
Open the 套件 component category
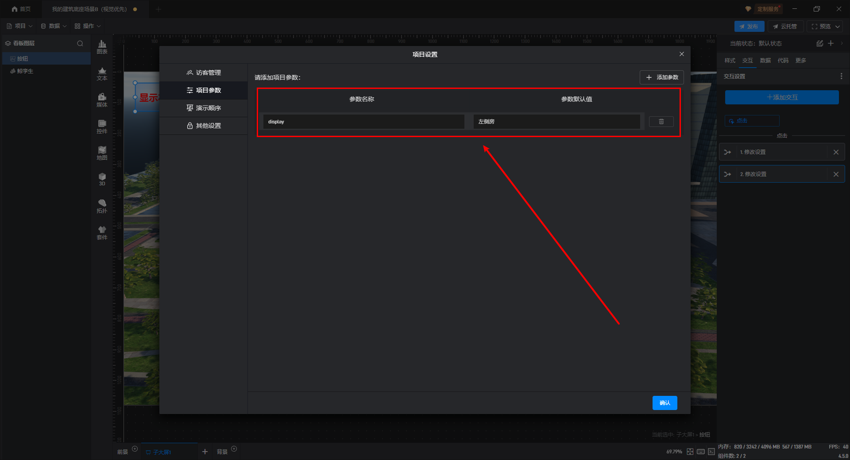pyautogui.click(x=102, y=233)
